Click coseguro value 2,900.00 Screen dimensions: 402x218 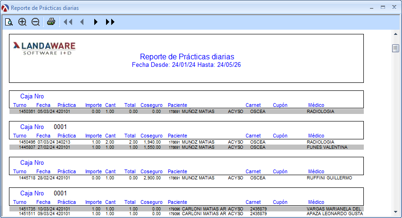tap(152, 178)
